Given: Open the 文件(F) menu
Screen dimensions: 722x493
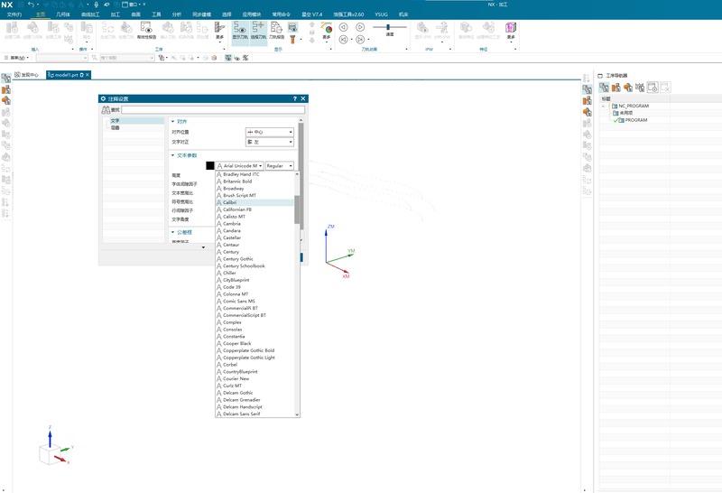Looking at the screenshot, I should click(14, 14).
